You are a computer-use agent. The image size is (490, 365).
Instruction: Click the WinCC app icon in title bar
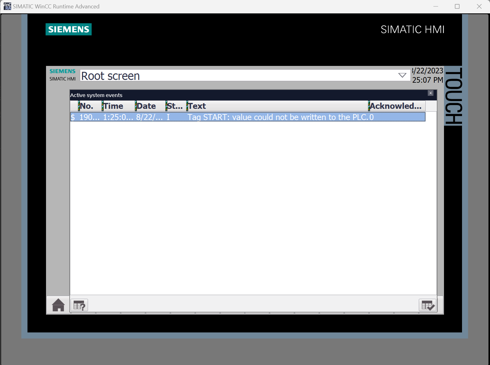[x=7, y=6]
